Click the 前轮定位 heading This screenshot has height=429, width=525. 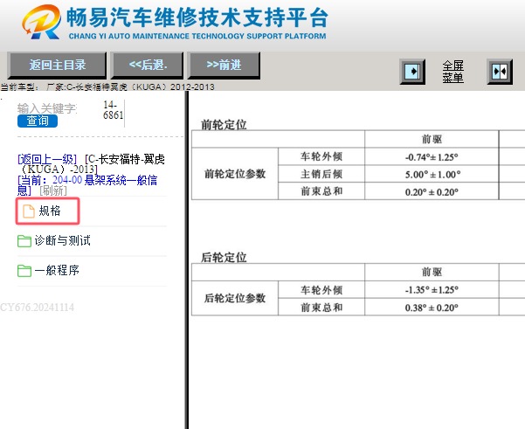(x=224, y=125)
